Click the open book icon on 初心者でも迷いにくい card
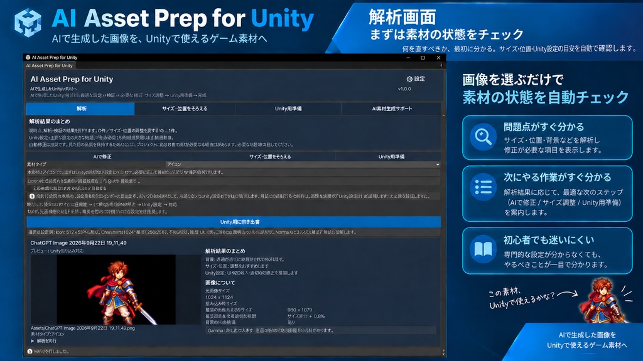Screen dimensions: 643x361 (483, 249)
